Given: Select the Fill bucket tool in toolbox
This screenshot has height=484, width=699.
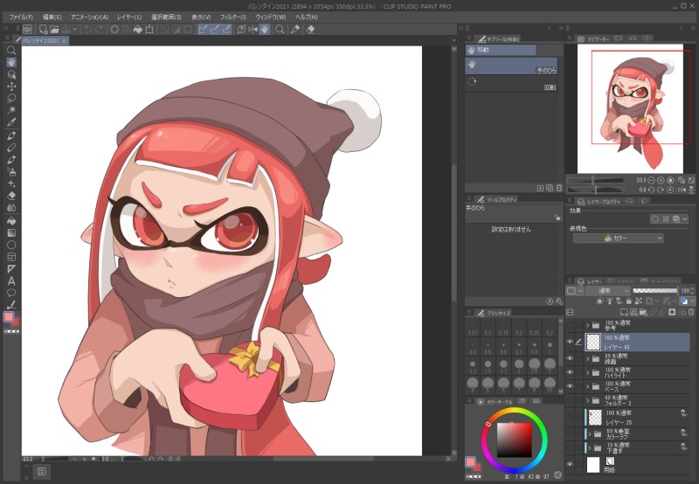Looking at the screenshot, I should [x=11, y=221].
